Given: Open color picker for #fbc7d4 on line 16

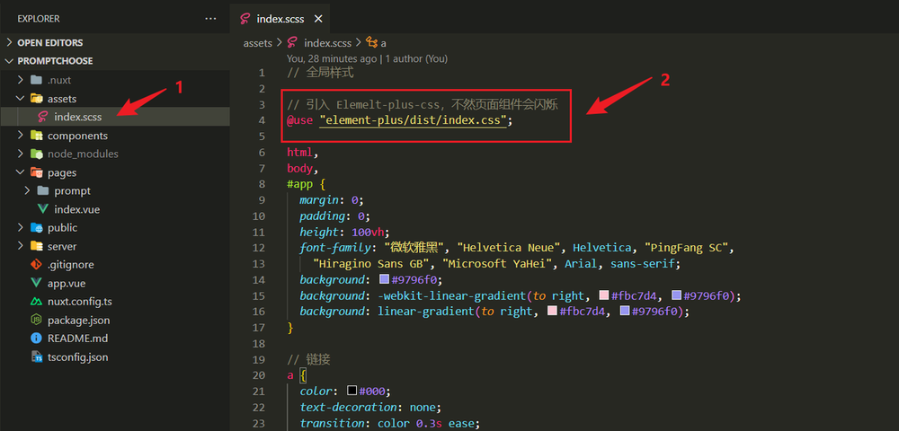Looking at the screenshot, I should [552, 312].
